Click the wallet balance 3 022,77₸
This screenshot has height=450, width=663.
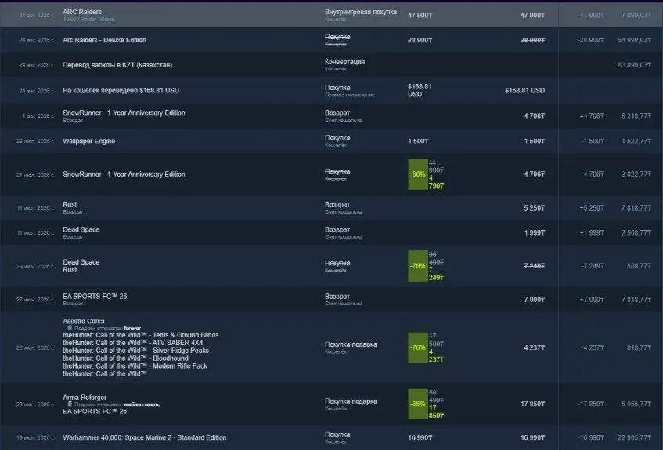(x=636, y=175)
